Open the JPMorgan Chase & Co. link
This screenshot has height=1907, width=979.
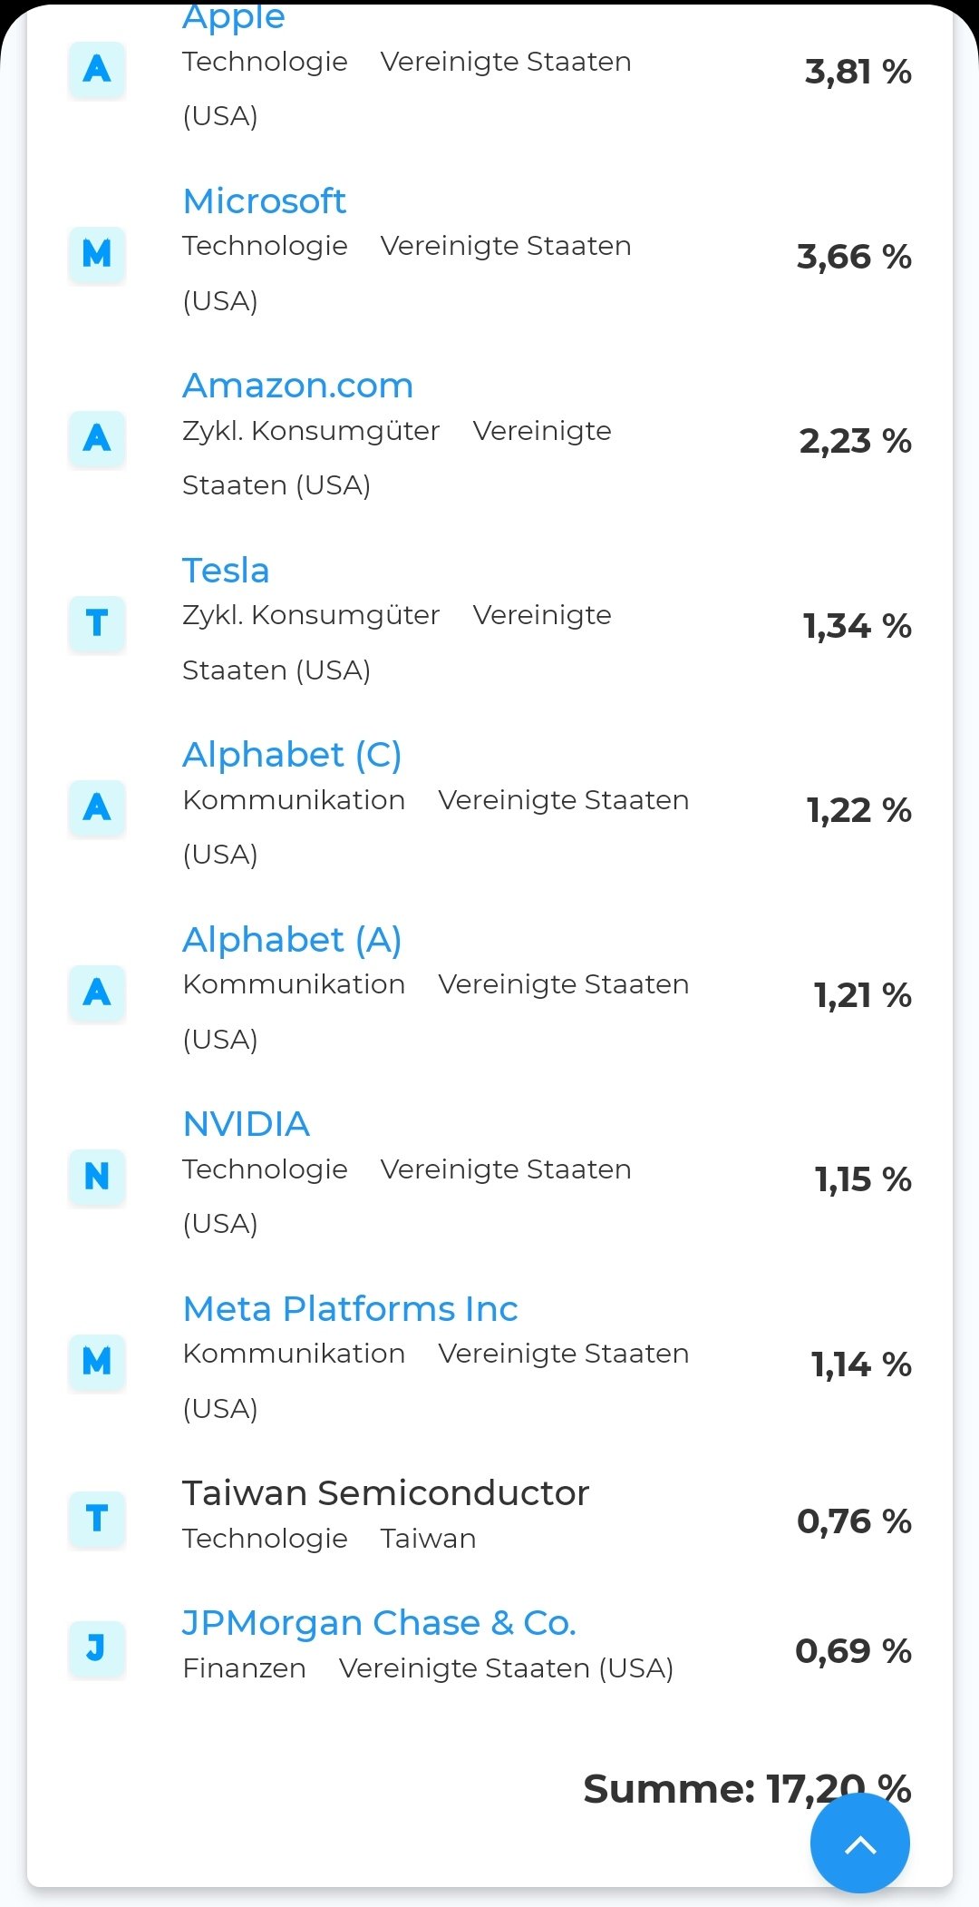click(379, 1623)
